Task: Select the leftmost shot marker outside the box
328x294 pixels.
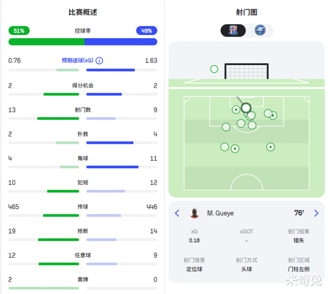Action: click(x=225, y=147)
